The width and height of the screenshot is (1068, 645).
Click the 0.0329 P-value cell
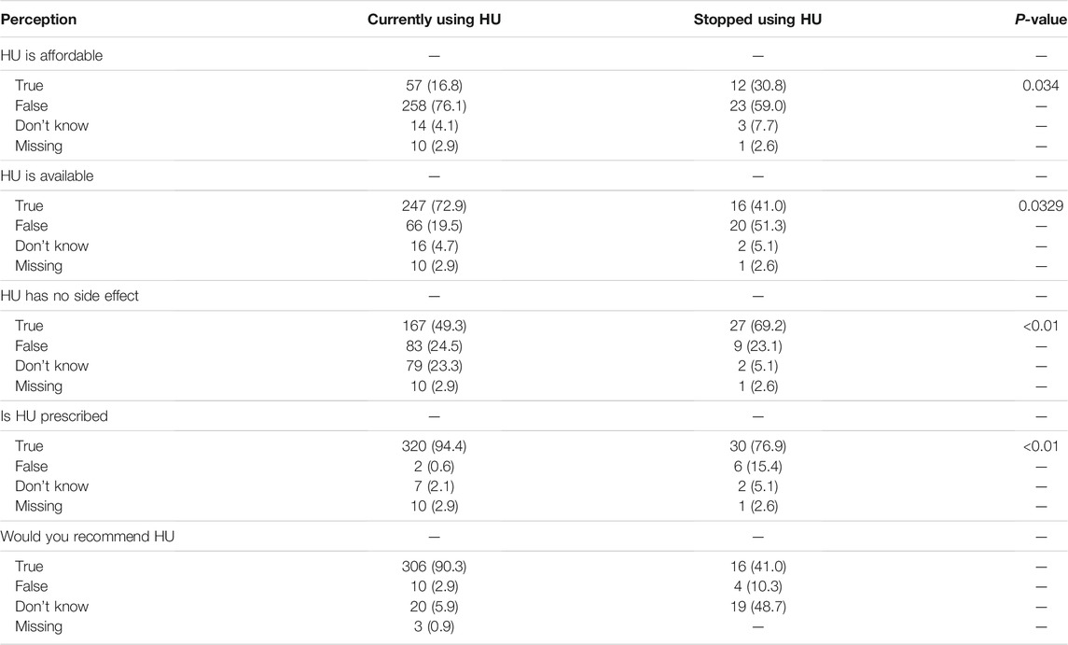pos(1041,206)
